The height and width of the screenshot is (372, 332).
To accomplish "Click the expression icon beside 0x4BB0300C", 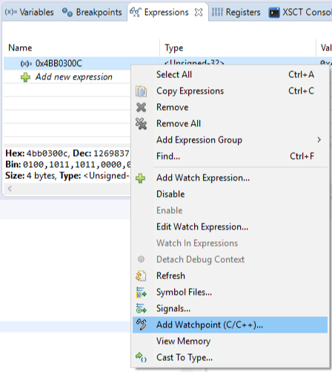I will coord(26,64).
